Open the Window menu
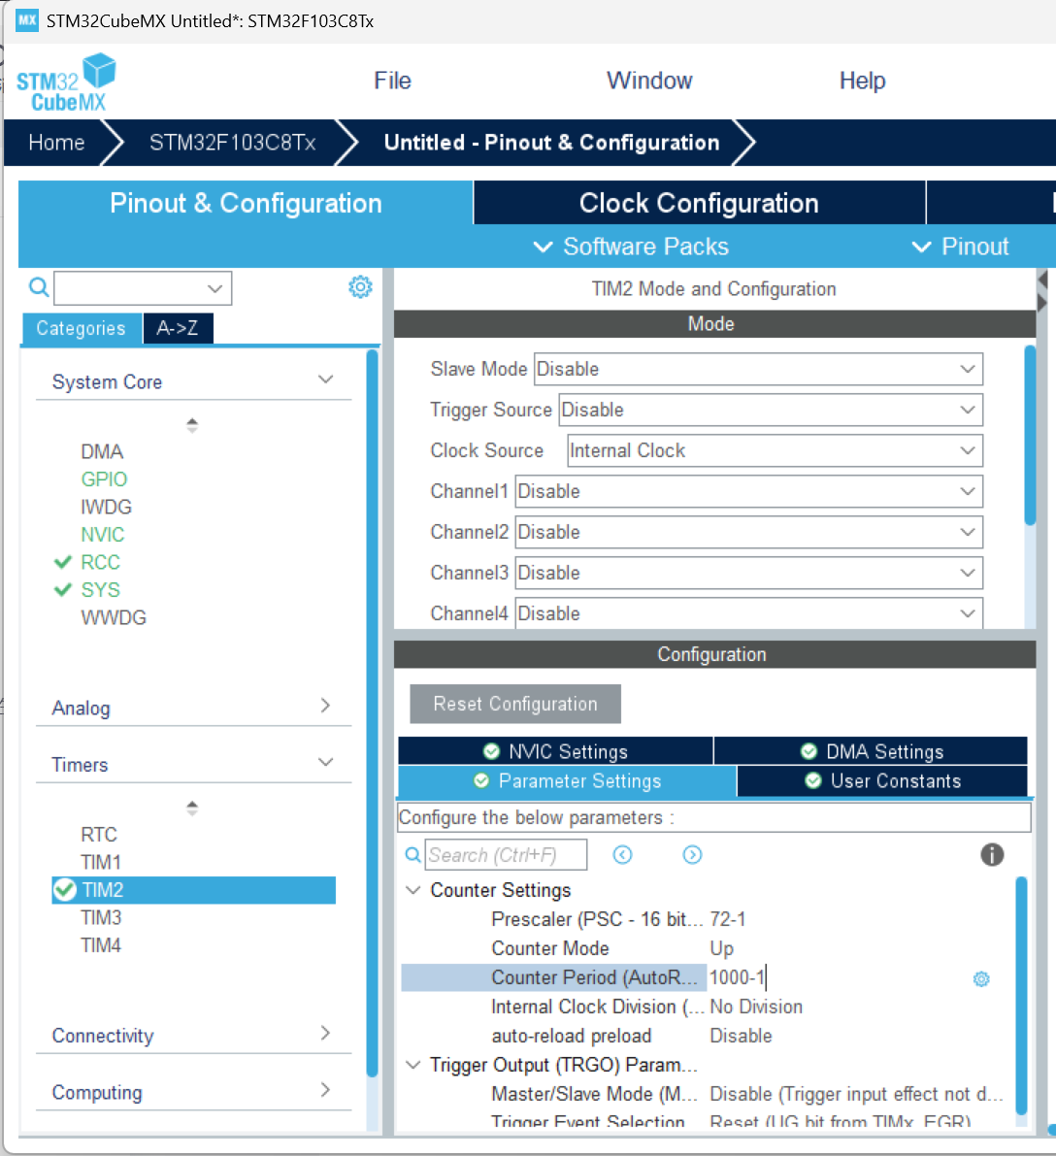Screen dimensions: 1056x1156 click(649, 81)
